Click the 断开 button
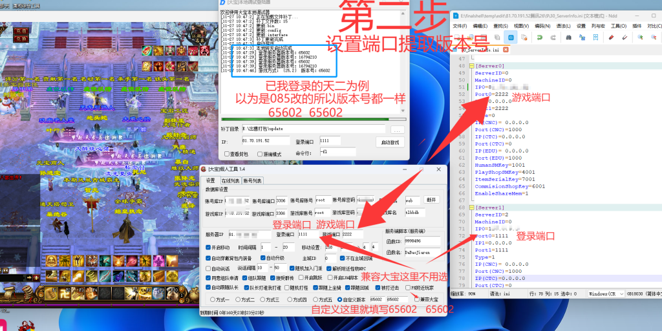662x331 pixels. click(x=431, y=200)
